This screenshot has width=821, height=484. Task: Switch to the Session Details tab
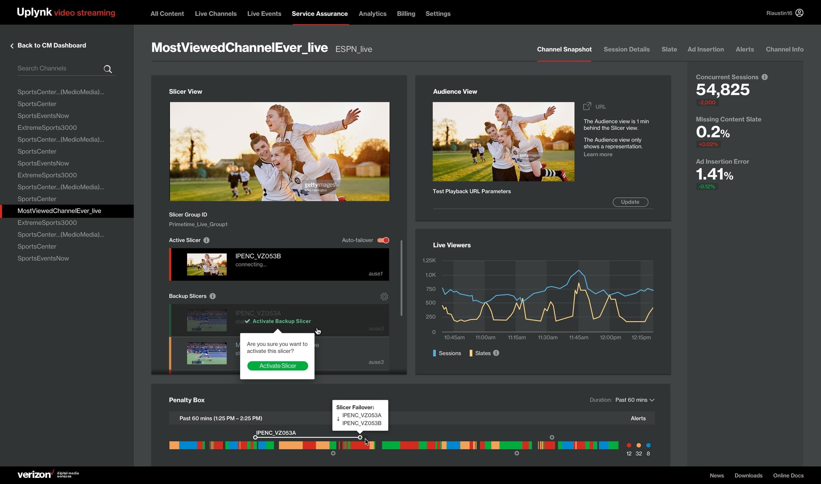coord(626,49)
